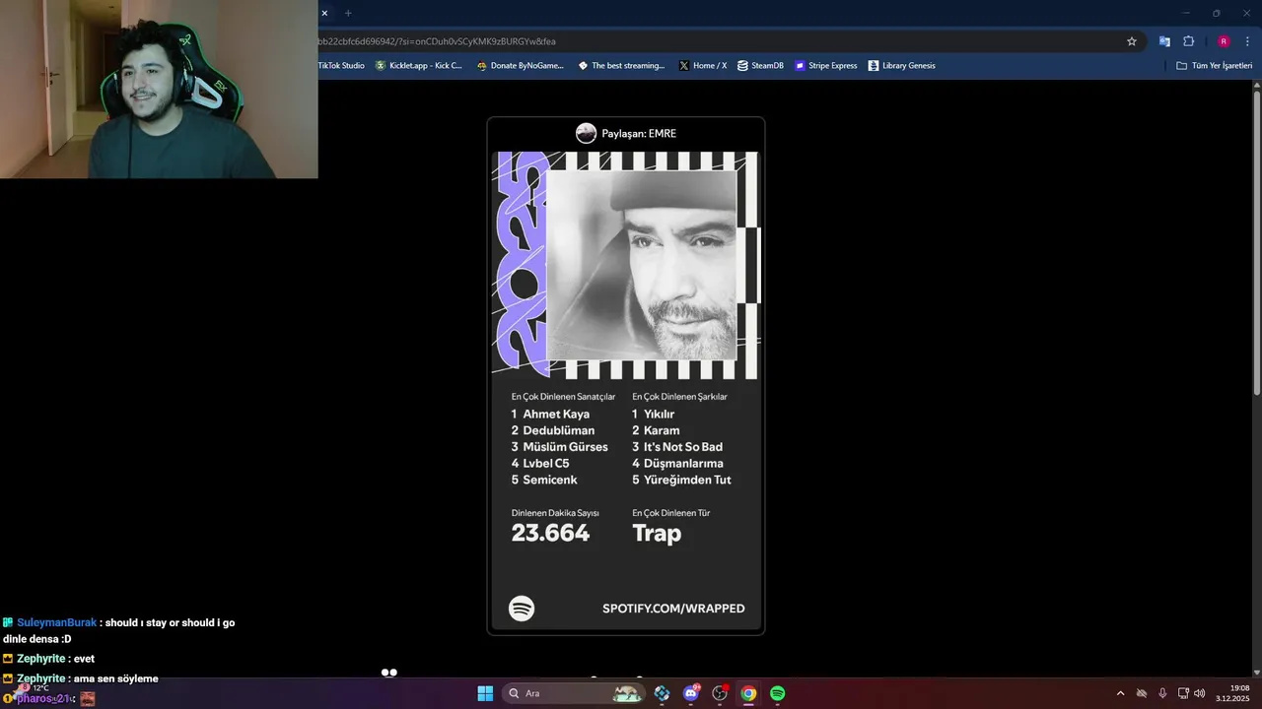Image resolution: width=1262 pixels, height=709 pixels.
Task: Click chat username SuleymanBurak
Action: (x=56, y=622)
